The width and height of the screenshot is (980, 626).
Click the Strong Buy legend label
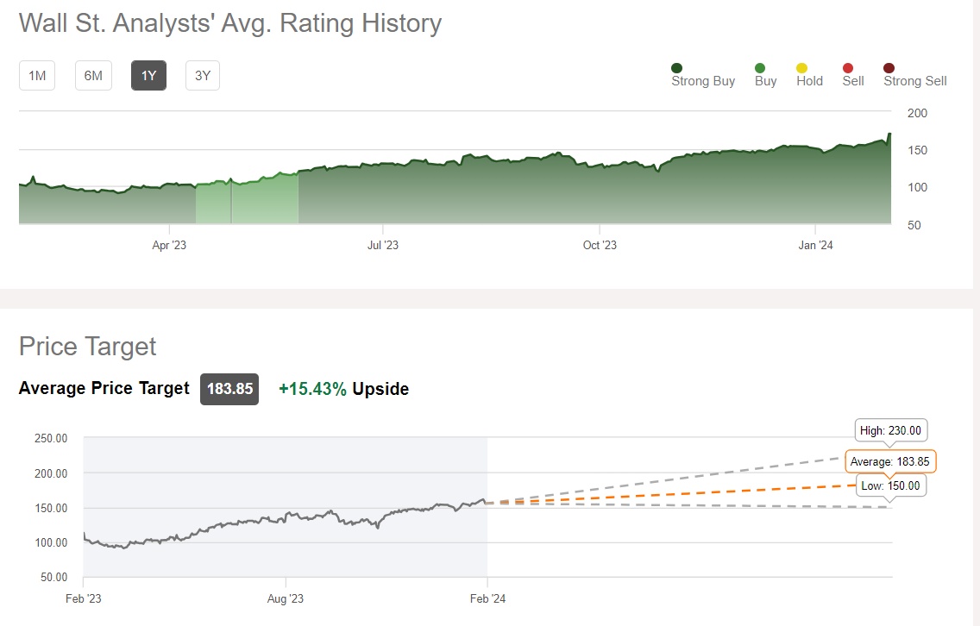[x=703, y=81]
